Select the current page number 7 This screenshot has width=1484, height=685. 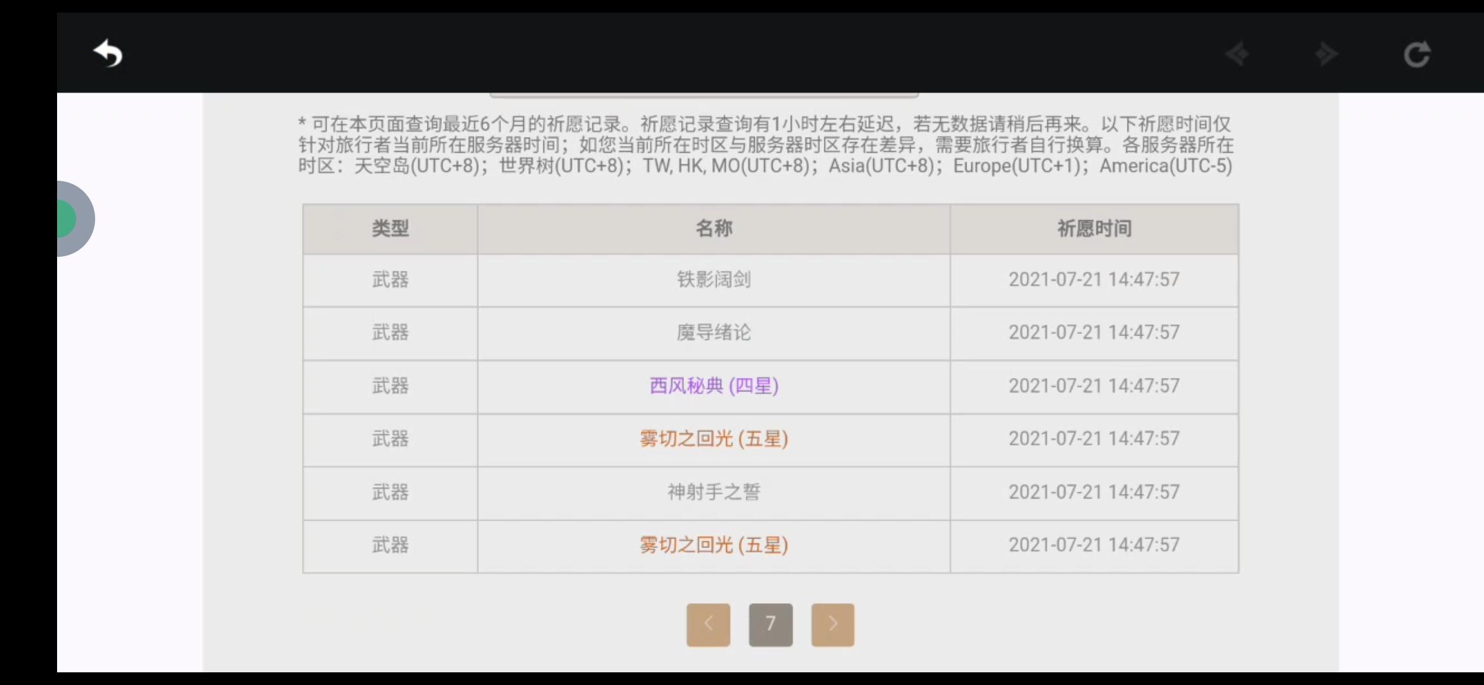pyautogui.click(x=771, y=625)
